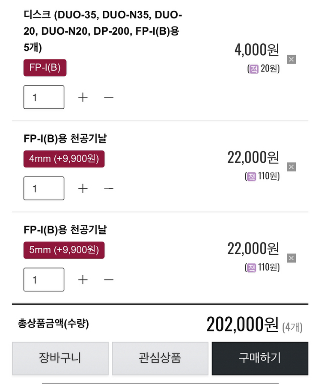Increase quantity of FP-I(B) disc item
This screenshot has height=384, width=321.
(x=83, y=97)
